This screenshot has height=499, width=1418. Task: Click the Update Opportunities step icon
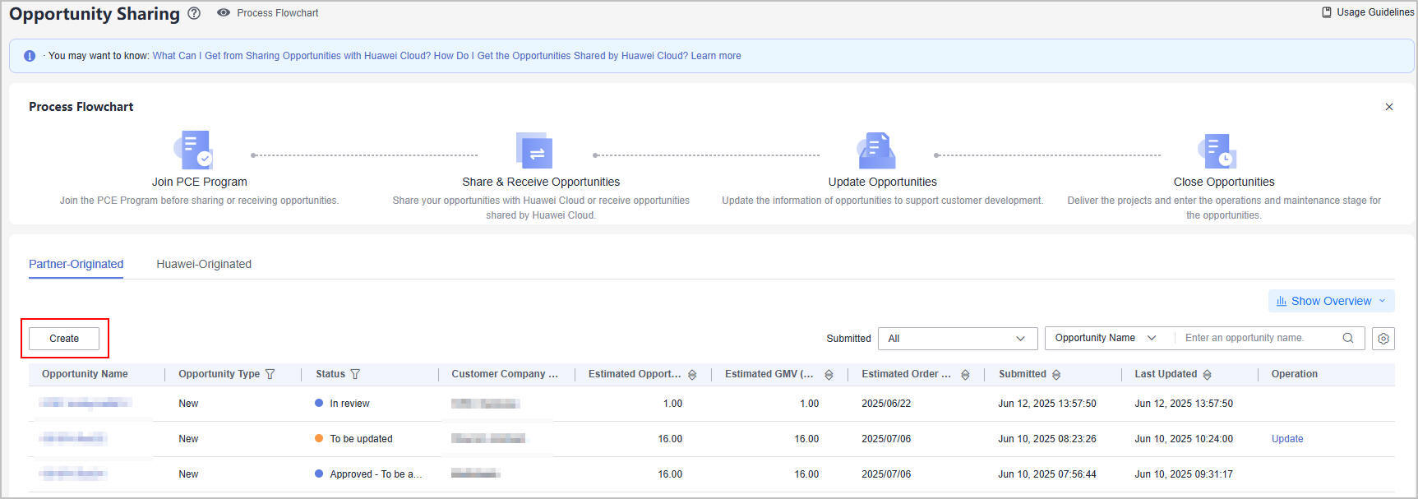[876, 150]
